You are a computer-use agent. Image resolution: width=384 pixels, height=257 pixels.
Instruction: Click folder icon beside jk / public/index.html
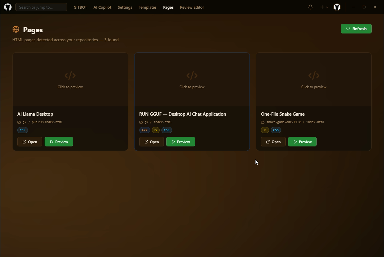pos(19,122)
